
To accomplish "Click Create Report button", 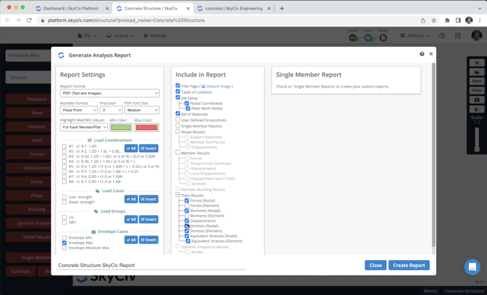I will [x=409, y=265].
